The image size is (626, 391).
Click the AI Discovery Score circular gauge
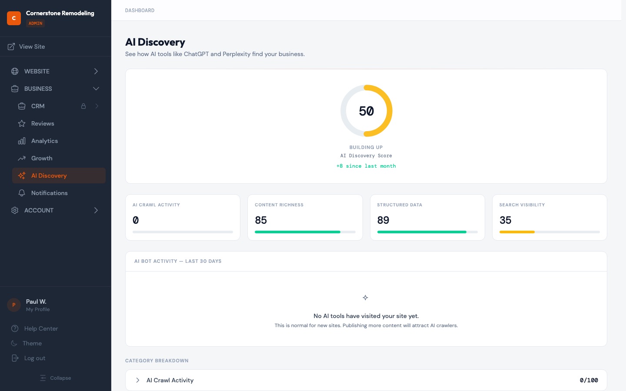pyautogui.click(x=366, y=111)
